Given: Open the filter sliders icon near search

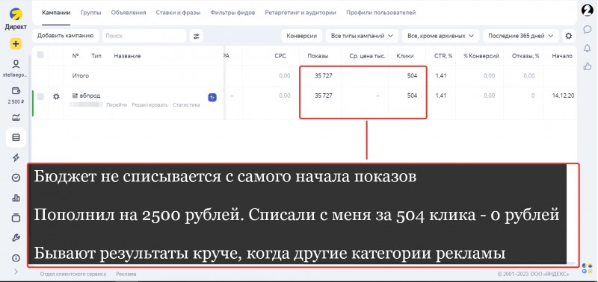Looking at the screenshot, I should [196, 36].
